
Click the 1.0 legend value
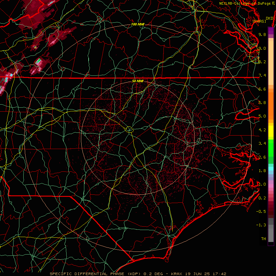[x=262, y=184]
